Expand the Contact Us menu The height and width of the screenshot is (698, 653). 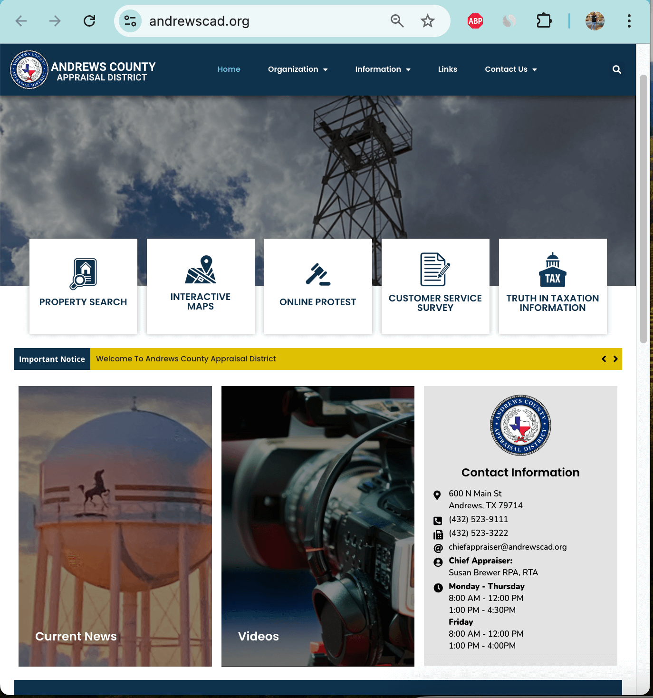510,69
